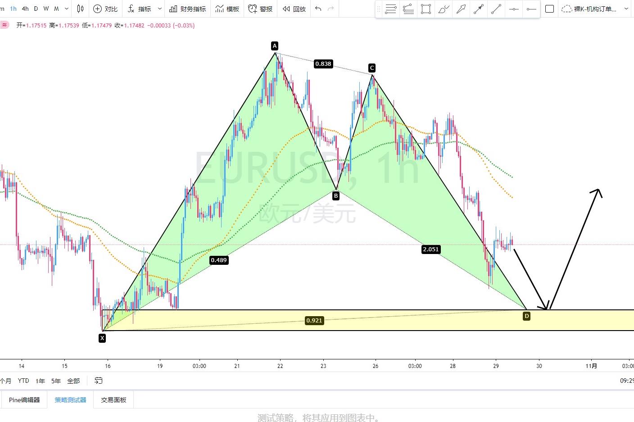Viewport: 634px width, 422px height.
Task: Select the horizontal ray drawing tool
Action: pyautogui.click(x=531, y=9)
